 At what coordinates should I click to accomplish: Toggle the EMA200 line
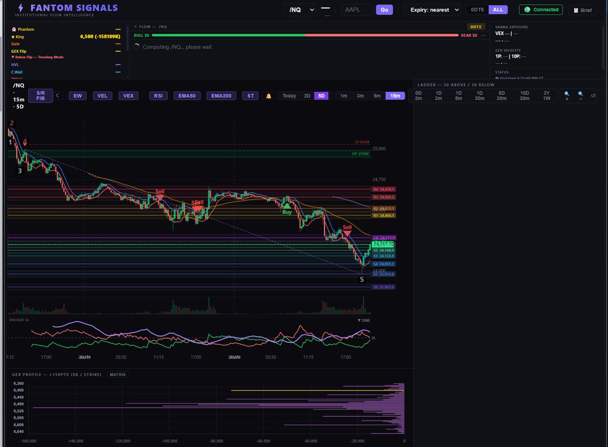(x=221, y=96)
